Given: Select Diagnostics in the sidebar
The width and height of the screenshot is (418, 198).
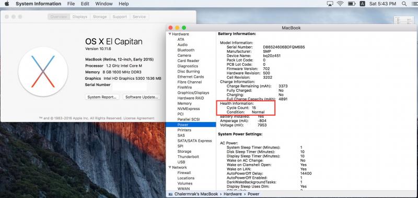Looking at the screenshot, I should pyautogui.click(x=188, y=66).
